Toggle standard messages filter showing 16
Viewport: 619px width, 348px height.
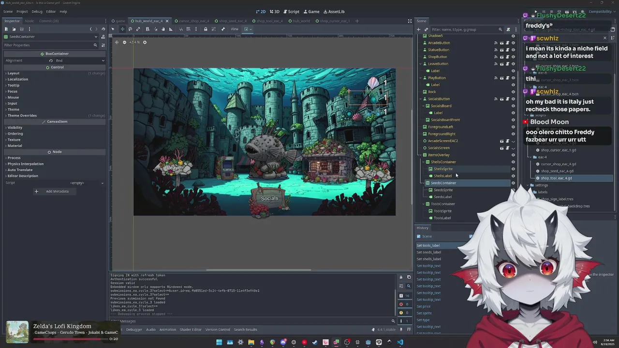[x=405, y=296]
